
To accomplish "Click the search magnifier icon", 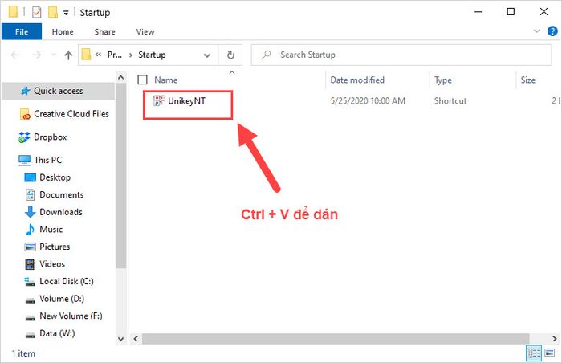I will pos(267,55).
